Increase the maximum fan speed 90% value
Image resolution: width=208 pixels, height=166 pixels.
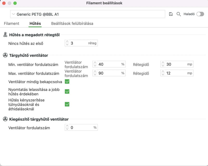pos(95,72)
